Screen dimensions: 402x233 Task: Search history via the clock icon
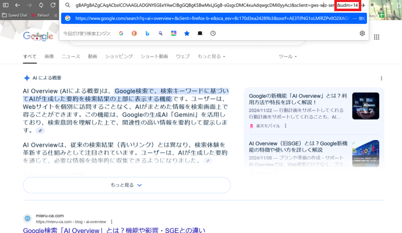pyautogui.click(x=213, y=34)
